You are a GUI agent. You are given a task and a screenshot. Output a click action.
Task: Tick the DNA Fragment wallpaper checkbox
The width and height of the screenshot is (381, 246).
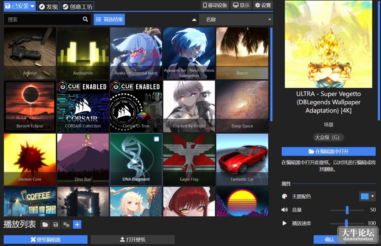(x=157, y=139)
